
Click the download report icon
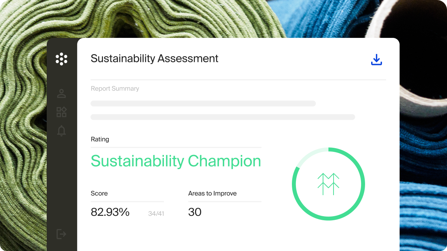376,60
